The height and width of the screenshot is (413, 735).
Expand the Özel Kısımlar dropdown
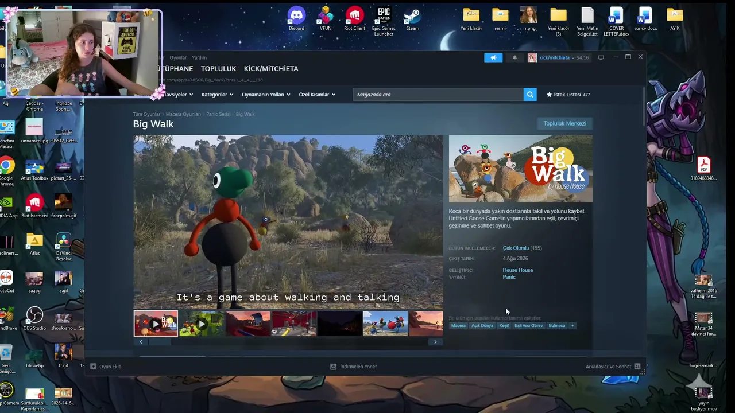tap(317, 95)
